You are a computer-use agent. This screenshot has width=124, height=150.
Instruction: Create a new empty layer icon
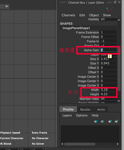click(110, 121)
